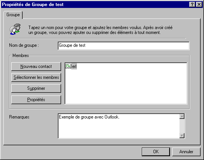Focus the Nom de groupe field
This screenshot has width=204, height=160.
[x=124, y=46]
